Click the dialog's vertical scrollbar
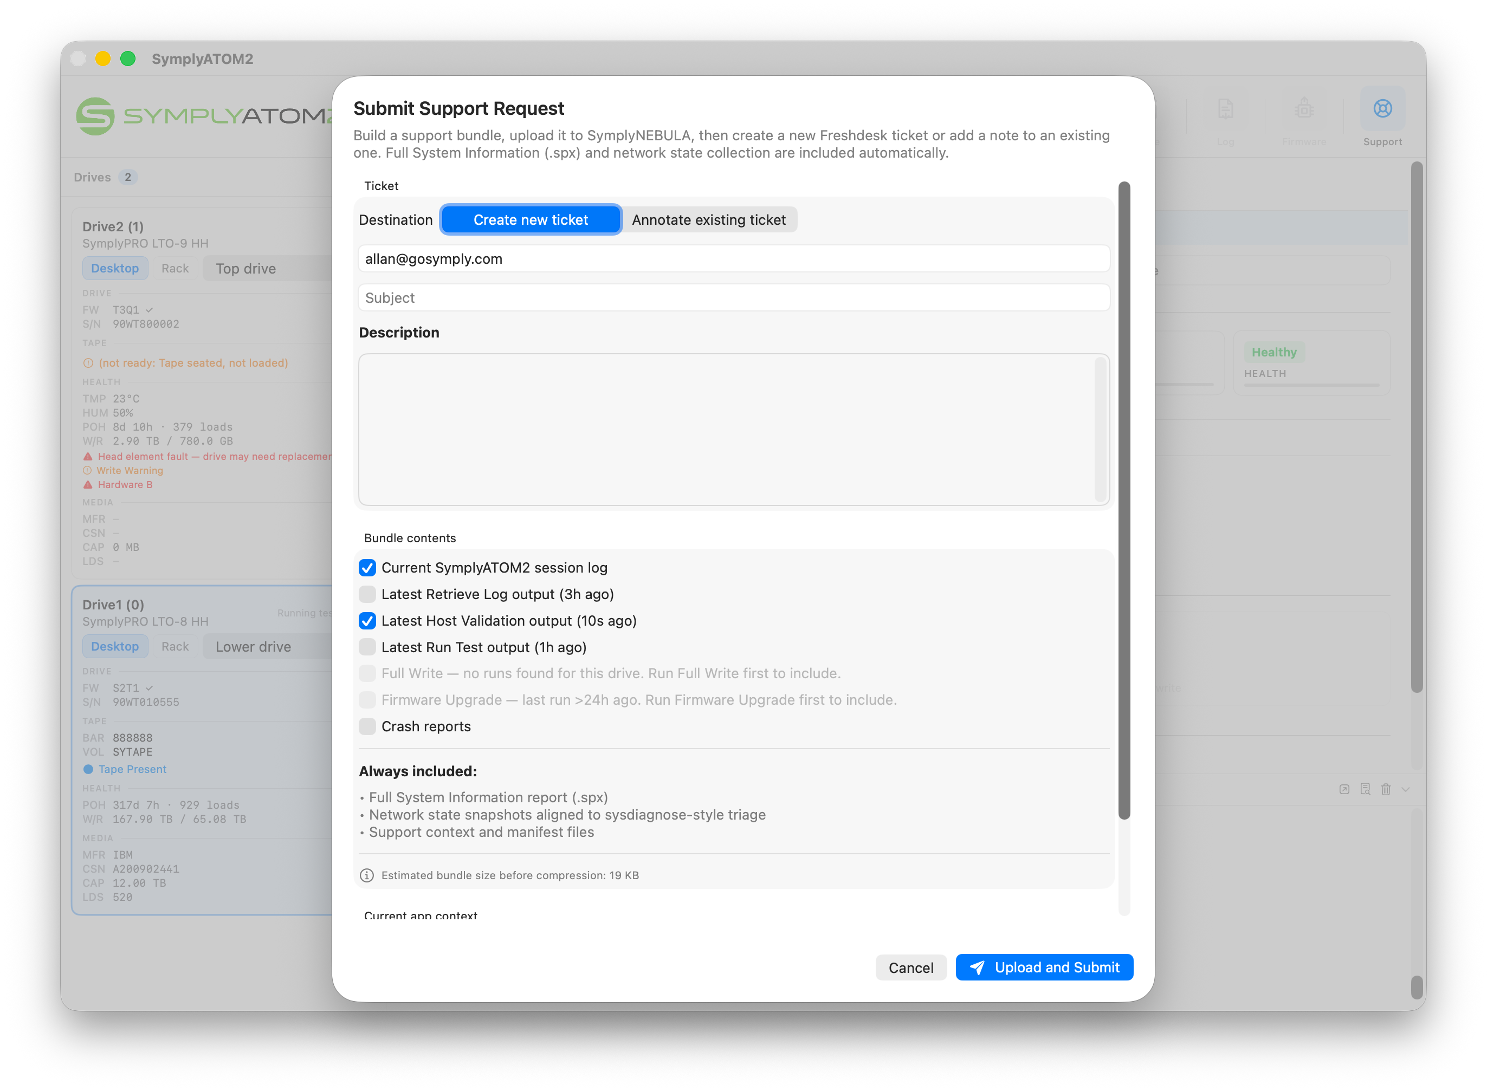 1124,500
